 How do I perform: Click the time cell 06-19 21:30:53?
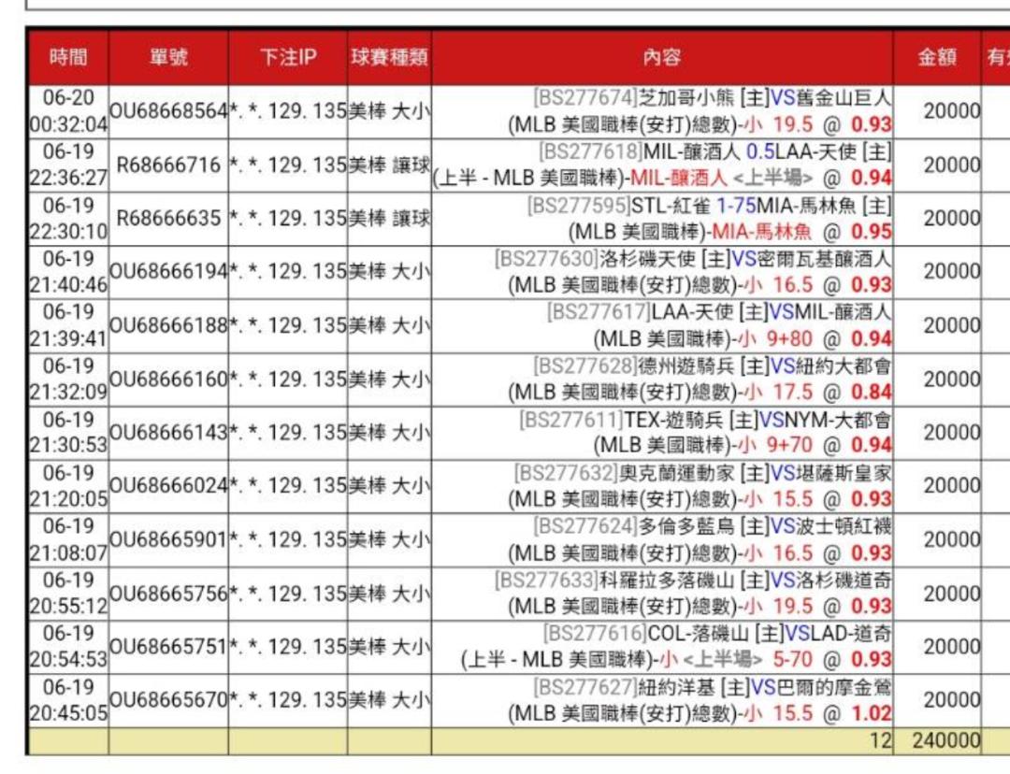click(68, 433)
